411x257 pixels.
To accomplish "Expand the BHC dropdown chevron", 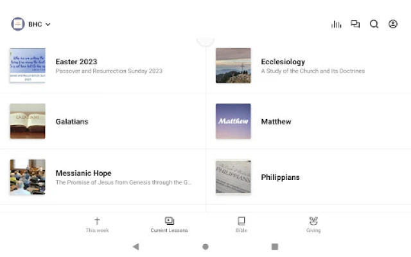I will (x=48, y=24).
